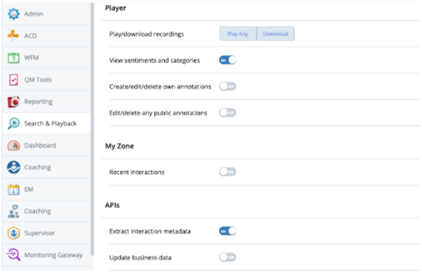
Task: Open the EM calendar icon
Action: (14, 189)
